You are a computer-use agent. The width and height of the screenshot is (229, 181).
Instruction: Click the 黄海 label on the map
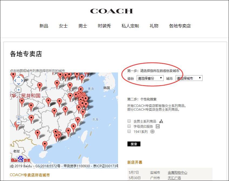click(x=91, y=89)
